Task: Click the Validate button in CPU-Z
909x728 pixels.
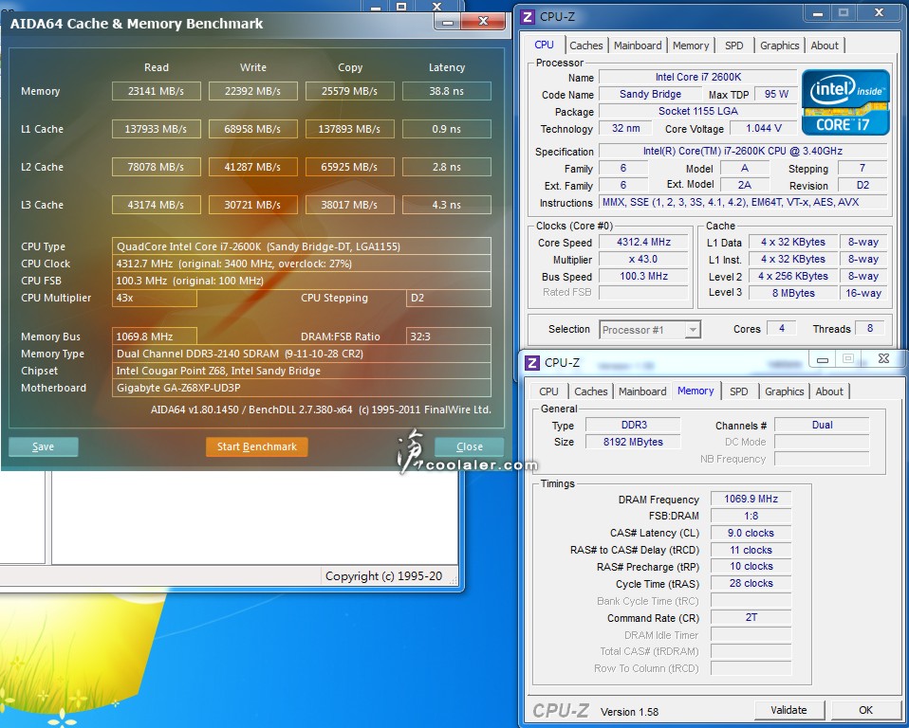Action: (788, 710)
